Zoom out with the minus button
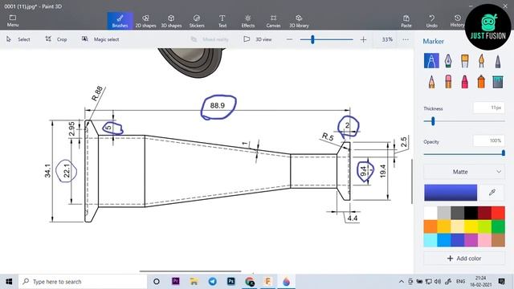514x289 pixels. [x=289, y=39]
